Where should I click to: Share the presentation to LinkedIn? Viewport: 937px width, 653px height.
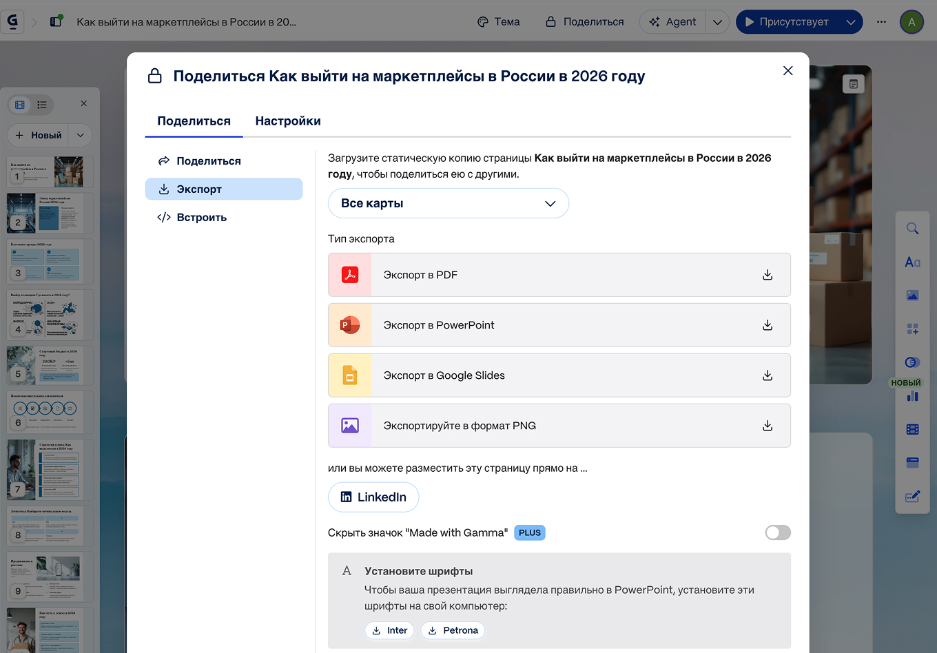(373, 497)
